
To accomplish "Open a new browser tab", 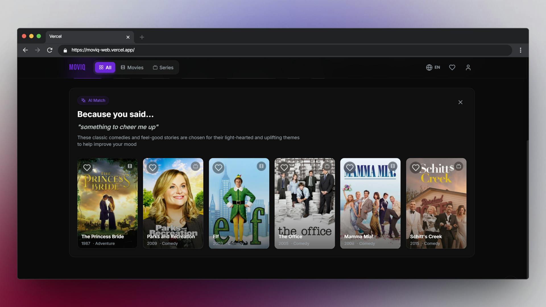I will [x=142, y=37].
